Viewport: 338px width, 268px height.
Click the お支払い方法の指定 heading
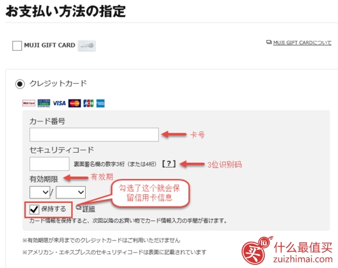click(x=66, y=11)
